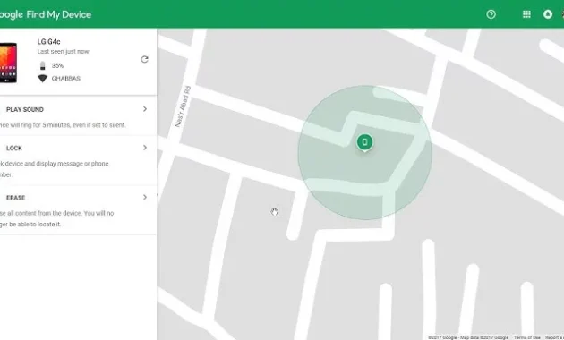
Task: Click the Find My Device header title
Action: (58, 14)
